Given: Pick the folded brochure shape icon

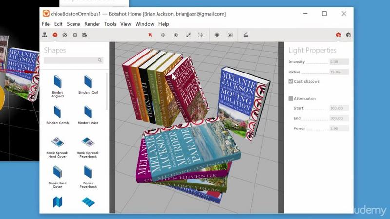Looking at the screenshot, I should coord(58,202).
